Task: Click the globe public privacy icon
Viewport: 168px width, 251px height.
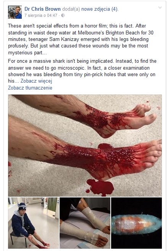Action: pyautogui.click(x=63, y=15)
